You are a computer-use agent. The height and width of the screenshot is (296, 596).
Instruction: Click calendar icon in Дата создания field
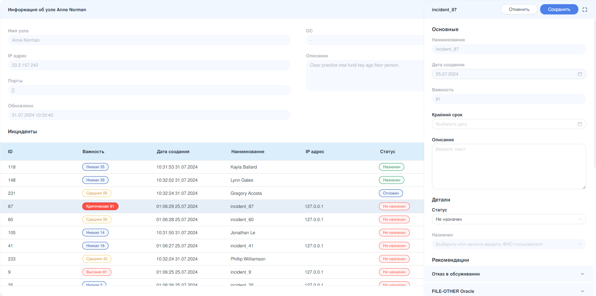(580, 74)
